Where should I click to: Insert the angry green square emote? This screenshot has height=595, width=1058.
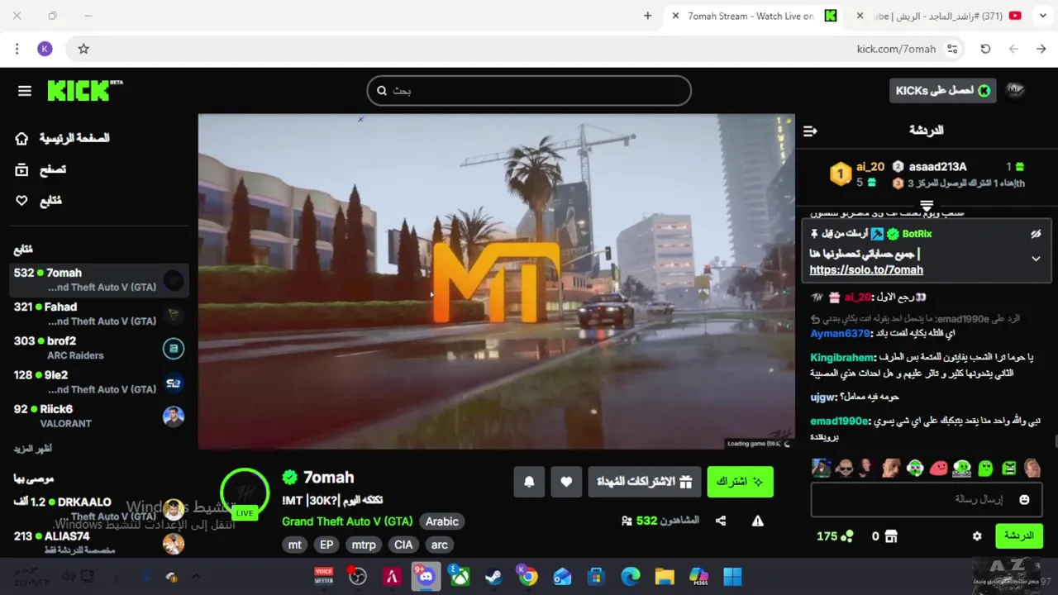[1009, 468]
